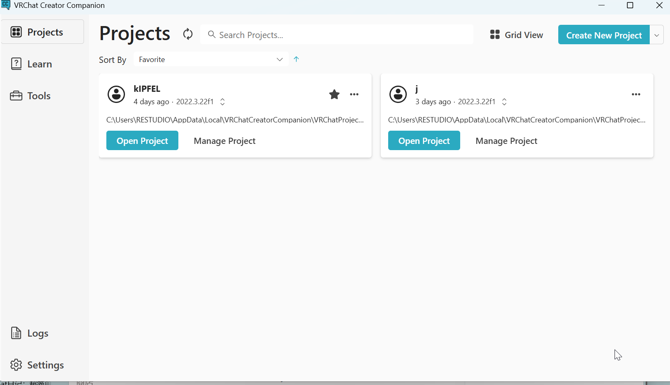The width and height of the screenshot is (670, 385).
Task: Open the Logs page
Action: pos(38,333)
